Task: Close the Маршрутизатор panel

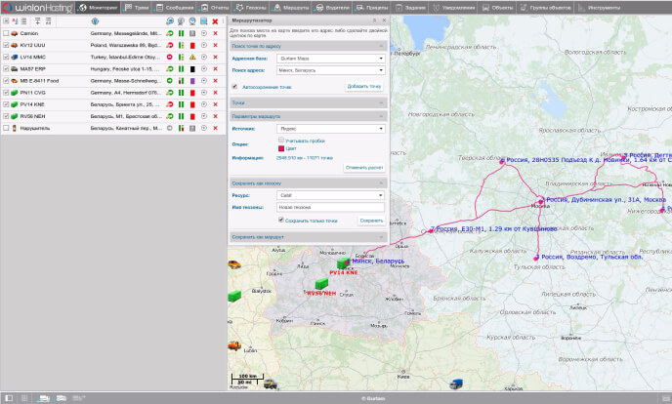Action: click(x=384, y=20)
